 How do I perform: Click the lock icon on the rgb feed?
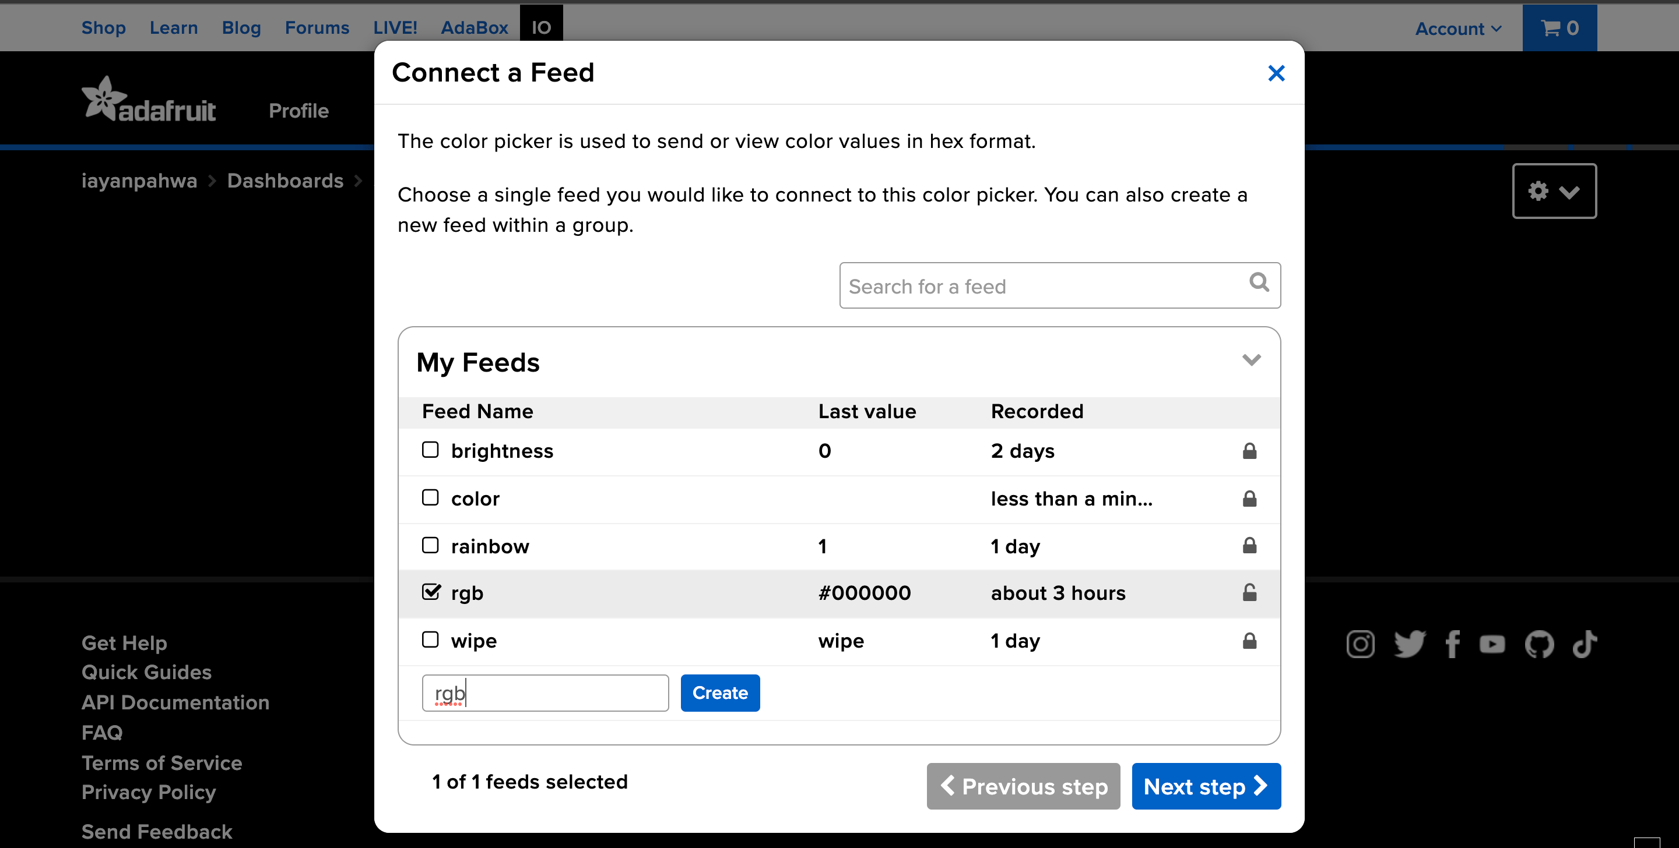coord(1249,593)
